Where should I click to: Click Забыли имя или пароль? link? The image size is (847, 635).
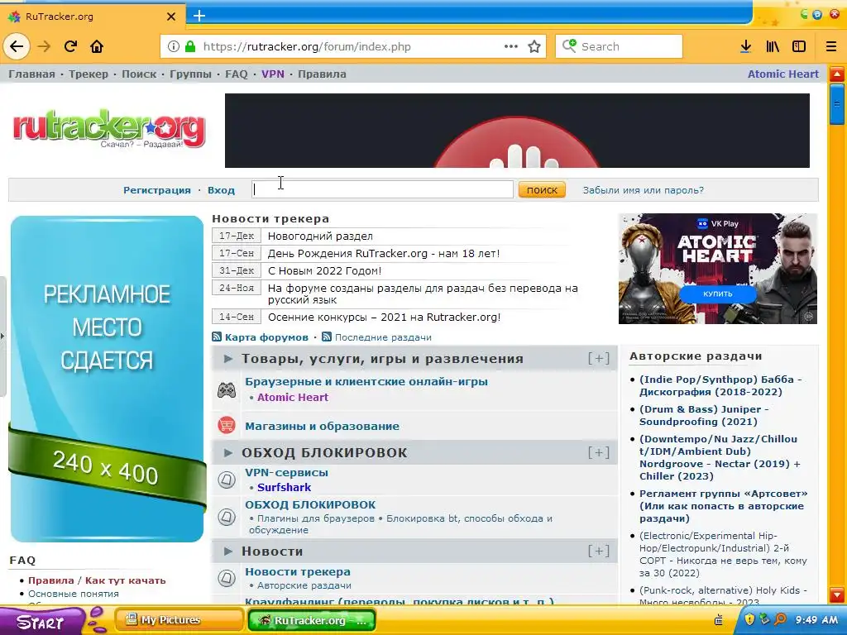point(643,190)
